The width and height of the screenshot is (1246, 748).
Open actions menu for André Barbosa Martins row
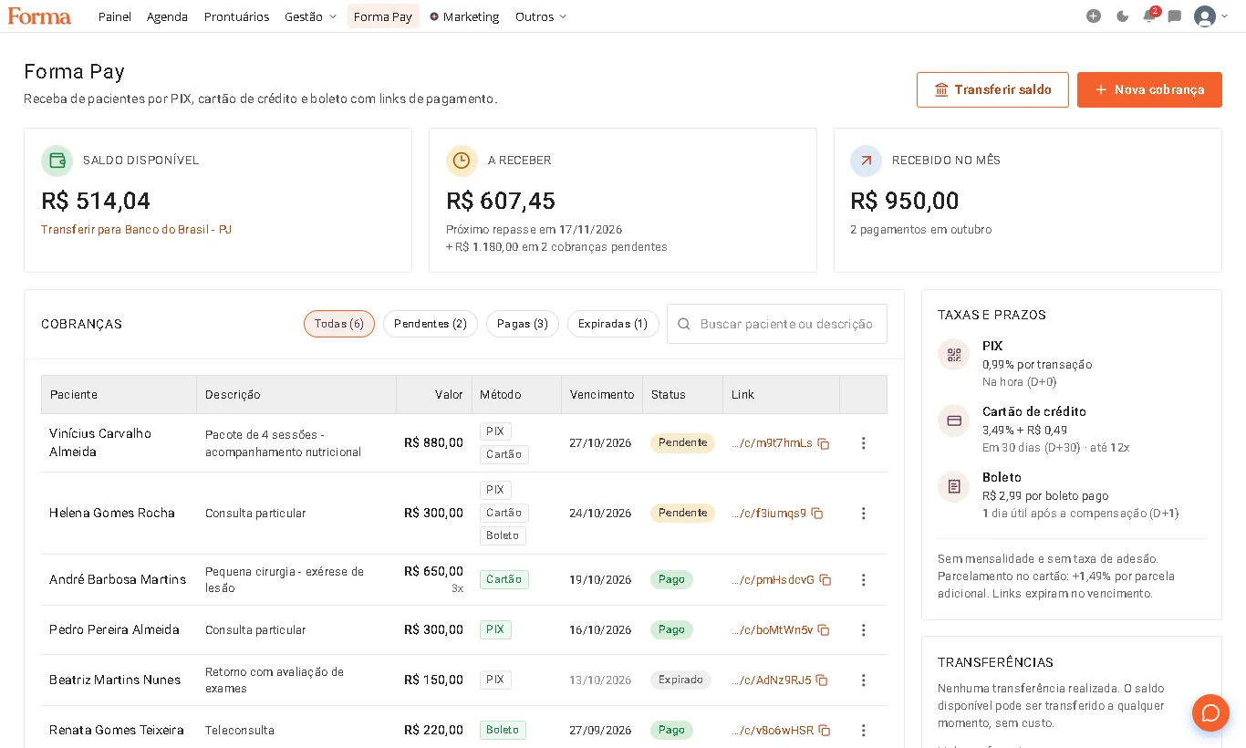pyautogui.click(x=863, y=580)
